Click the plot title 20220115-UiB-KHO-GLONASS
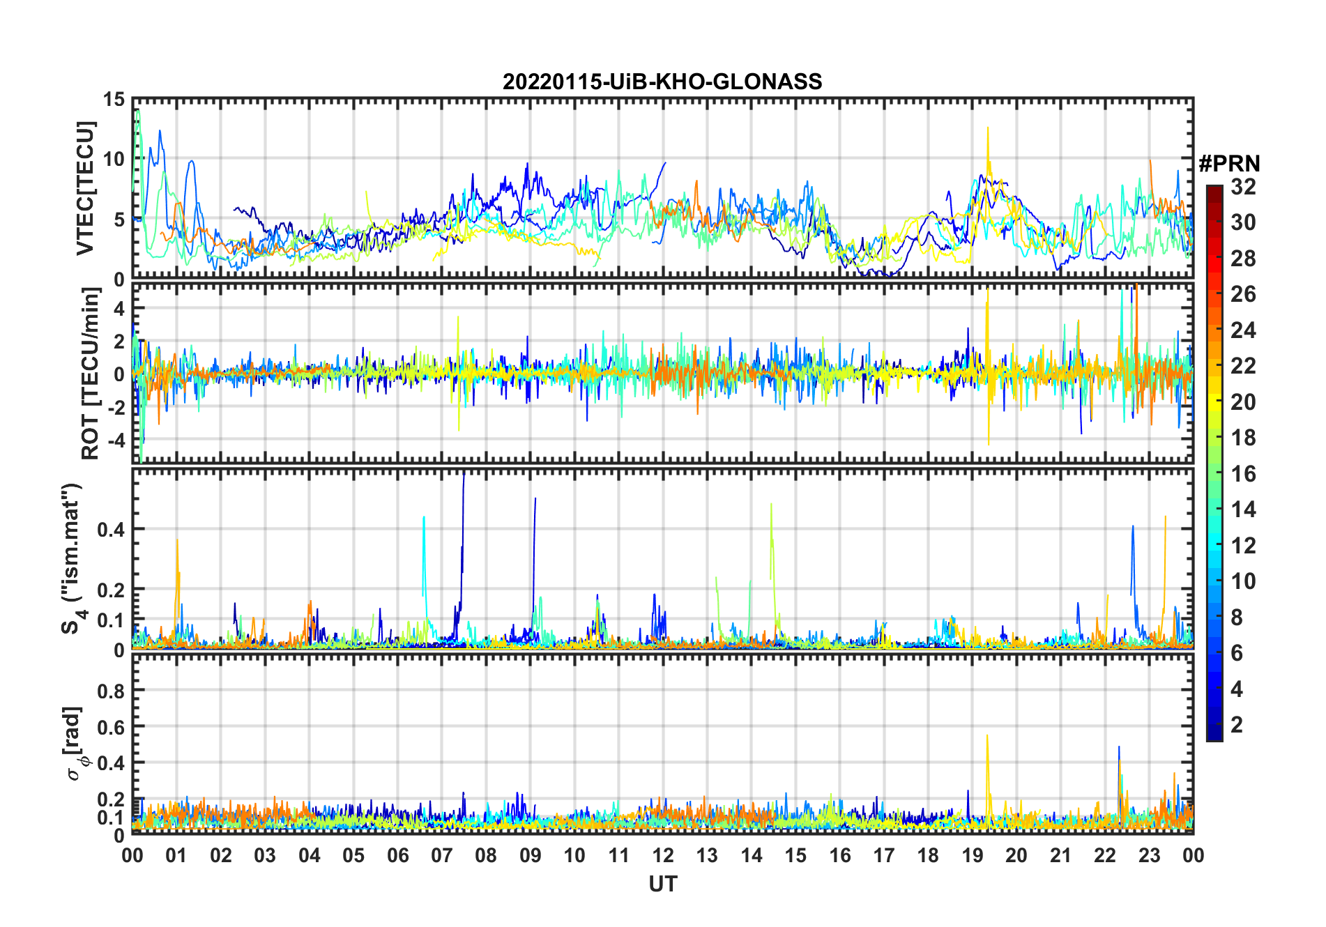 pos(662,82)
